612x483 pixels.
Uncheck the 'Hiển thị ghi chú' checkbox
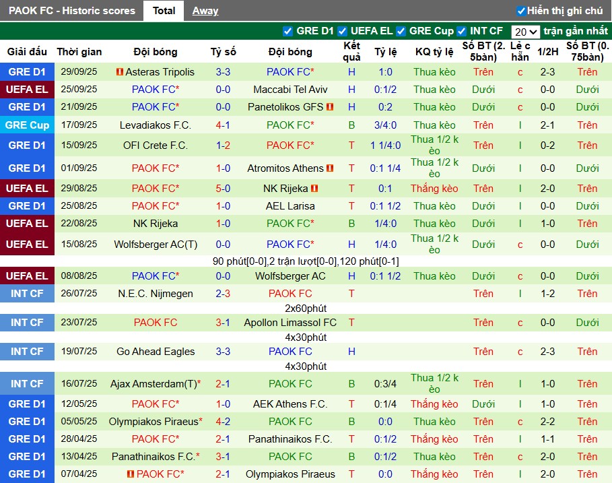pyautogui.click(x=521, y=11)
